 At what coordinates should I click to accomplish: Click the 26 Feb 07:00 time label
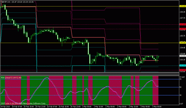coord(52,107)
